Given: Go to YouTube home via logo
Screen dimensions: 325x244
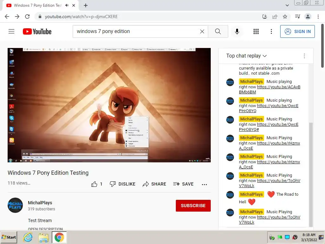Looking at the screenshot, I should pos(37,31).
